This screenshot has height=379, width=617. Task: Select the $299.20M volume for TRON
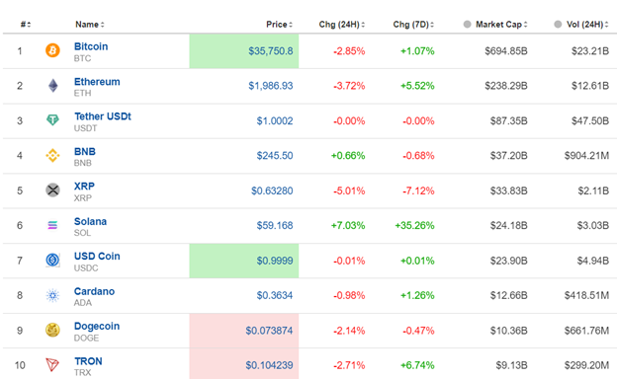coord(586,365)
